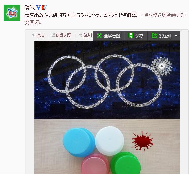The height and width of the screenshot is (174, 189).
Task: Expand the 发送到 dropdown arrow
Action: coord(176,36)
